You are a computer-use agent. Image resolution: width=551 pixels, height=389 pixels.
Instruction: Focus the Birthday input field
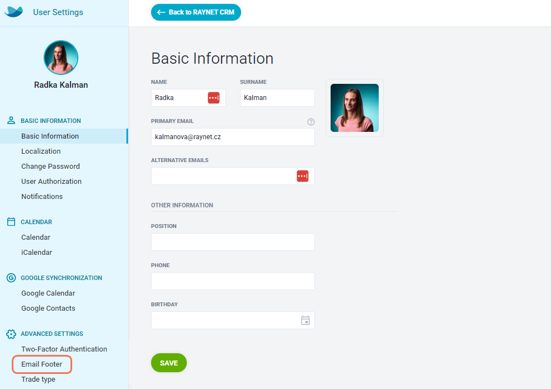[233, 320]
